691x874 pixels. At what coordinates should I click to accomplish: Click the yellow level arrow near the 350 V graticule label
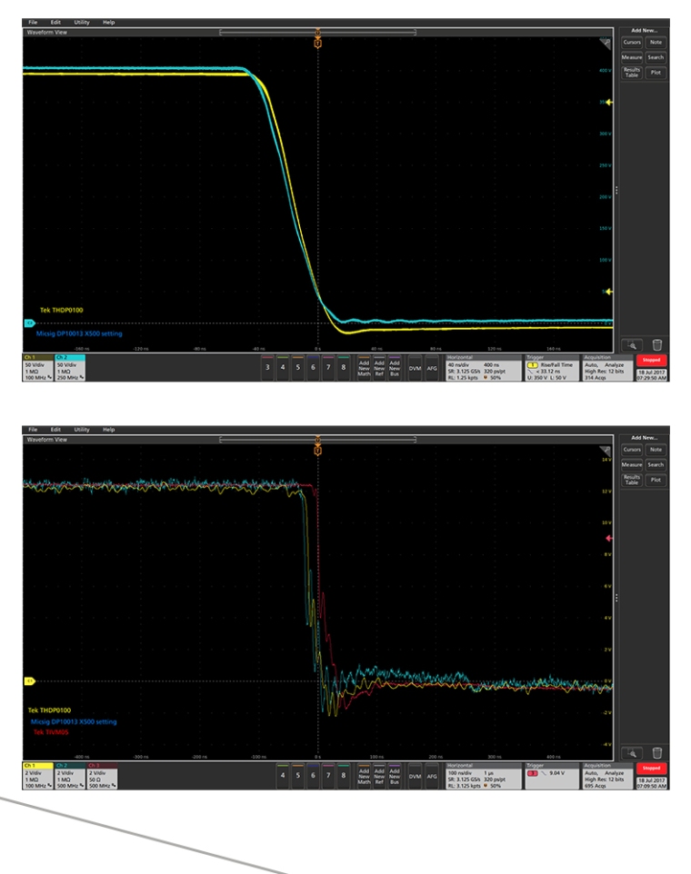610,103
